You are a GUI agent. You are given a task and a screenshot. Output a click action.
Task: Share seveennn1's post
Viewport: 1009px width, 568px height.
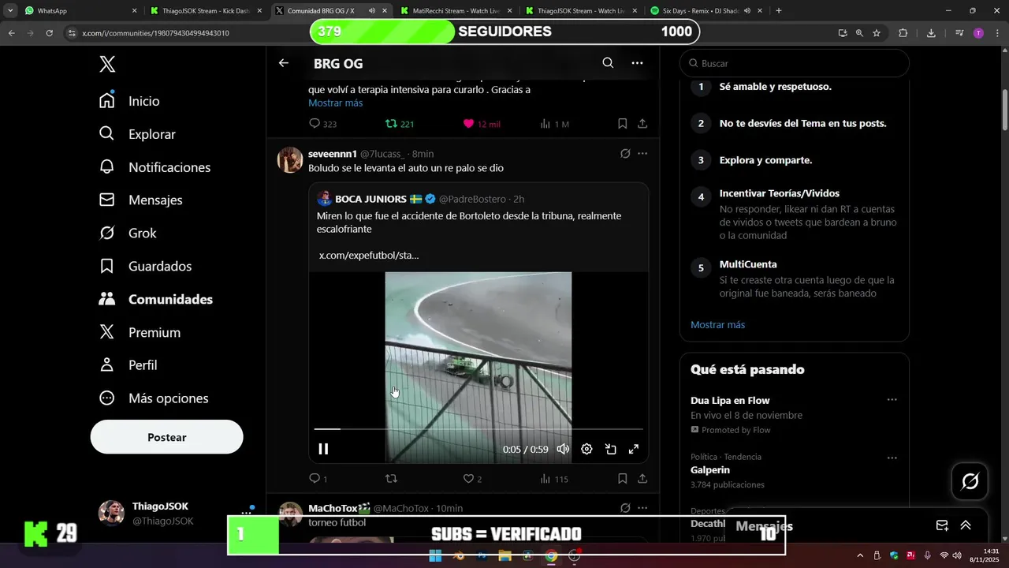point(642,479)
